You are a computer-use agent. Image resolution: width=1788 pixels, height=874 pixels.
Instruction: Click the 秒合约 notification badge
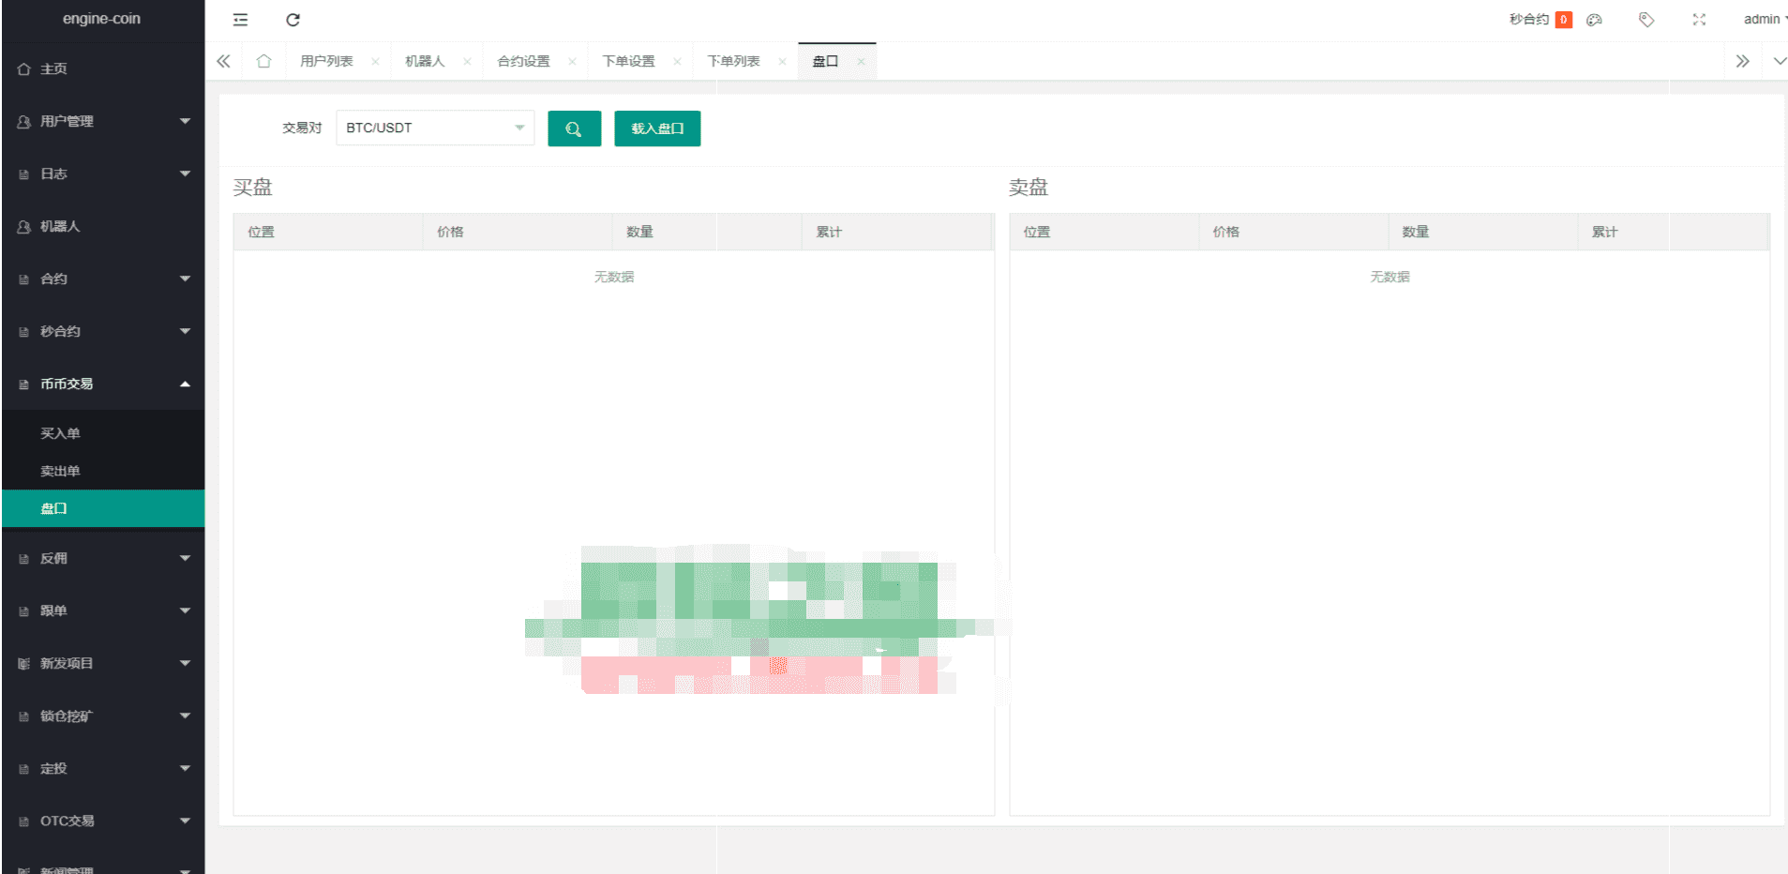pyautogui.click(x=1563, y=20)
